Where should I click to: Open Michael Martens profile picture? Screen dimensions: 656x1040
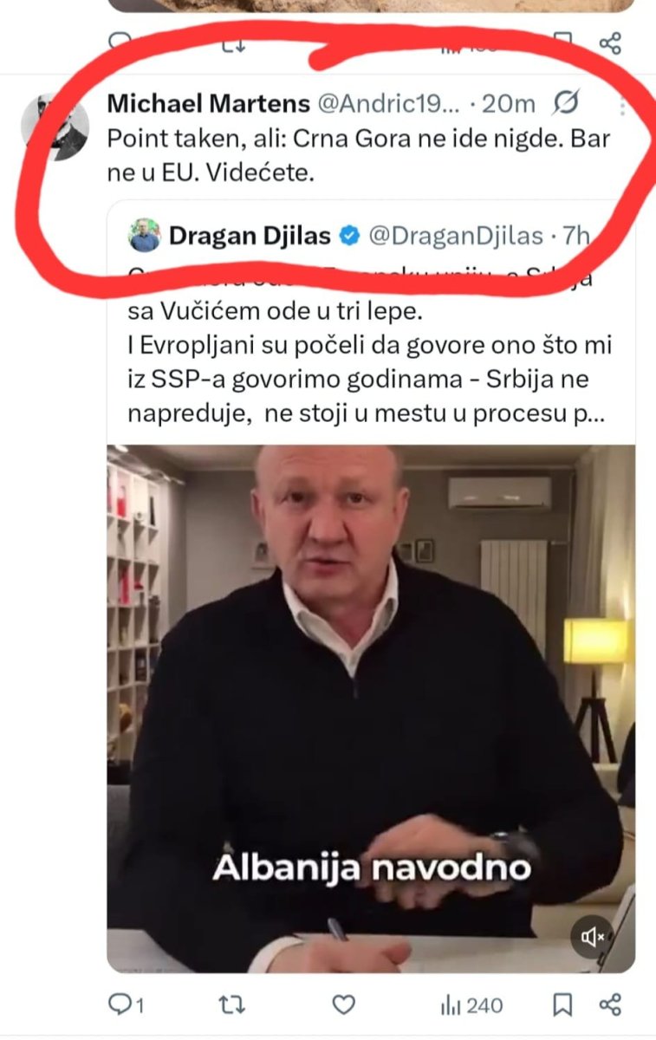click(x=55, y=127)
